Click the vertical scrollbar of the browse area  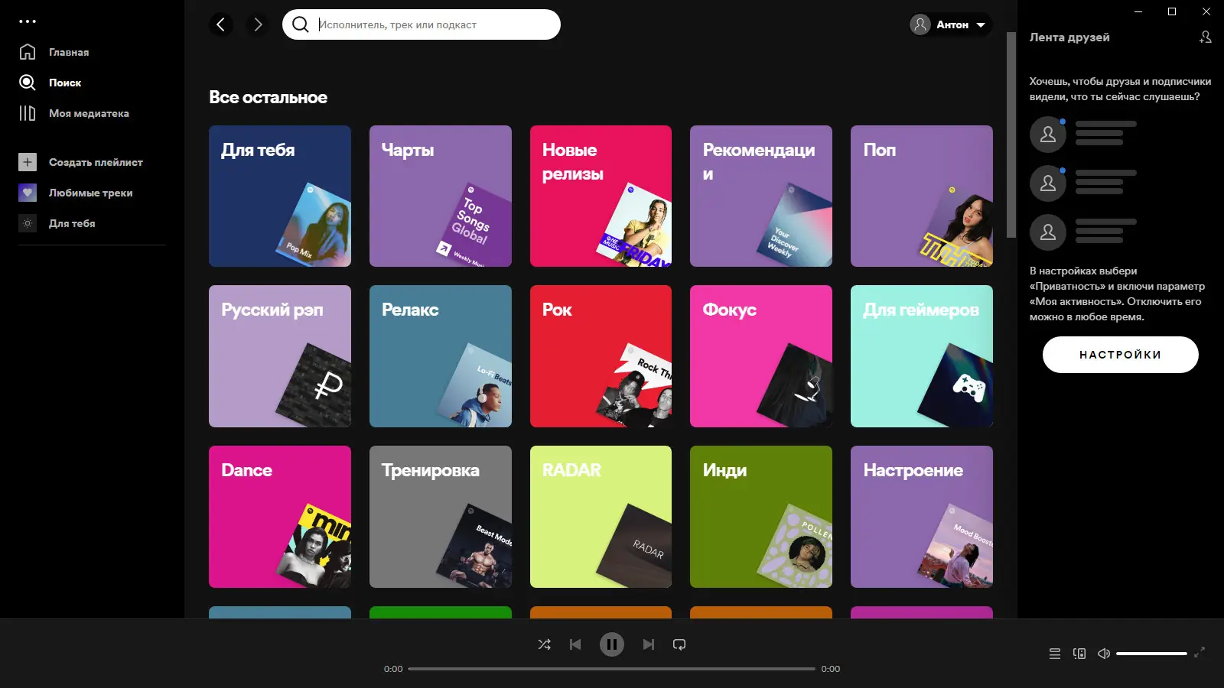point(1011,135)
